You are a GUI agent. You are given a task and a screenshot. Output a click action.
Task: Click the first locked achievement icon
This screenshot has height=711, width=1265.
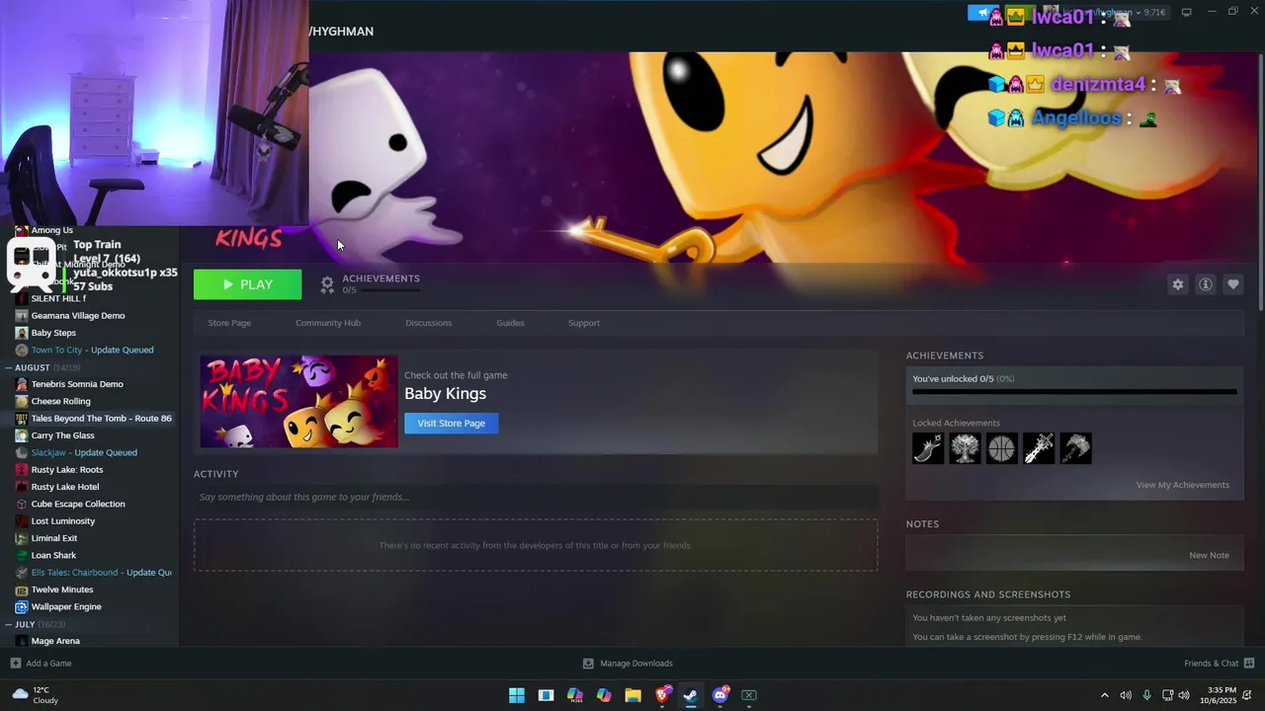click(x=928, y=448)
